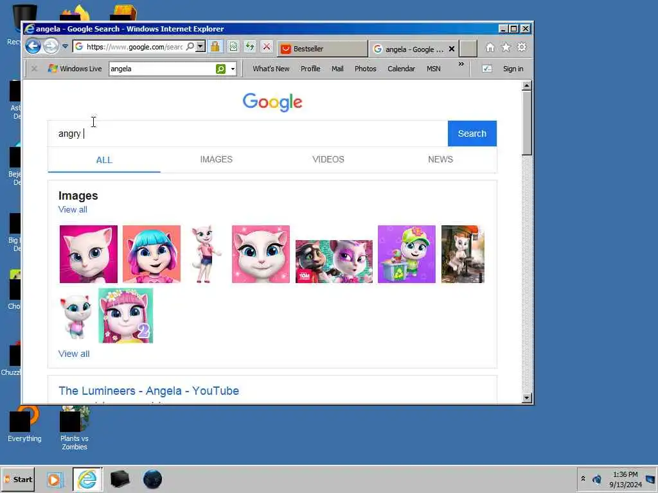
Task: Click the checkmark icon beside Sign in
Action: (x=487, y=68)
